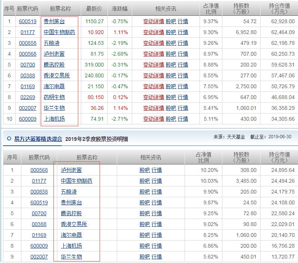The image size is (298, 263).
Task: Open 股吧 for 中国生物制药 at 9.30%
Action: [171, 32]
